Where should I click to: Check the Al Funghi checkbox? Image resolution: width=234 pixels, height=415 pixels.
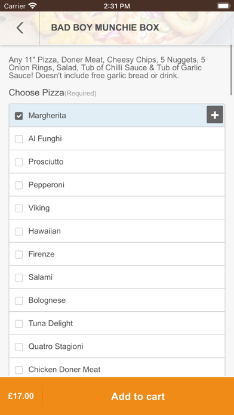[19, 139]
